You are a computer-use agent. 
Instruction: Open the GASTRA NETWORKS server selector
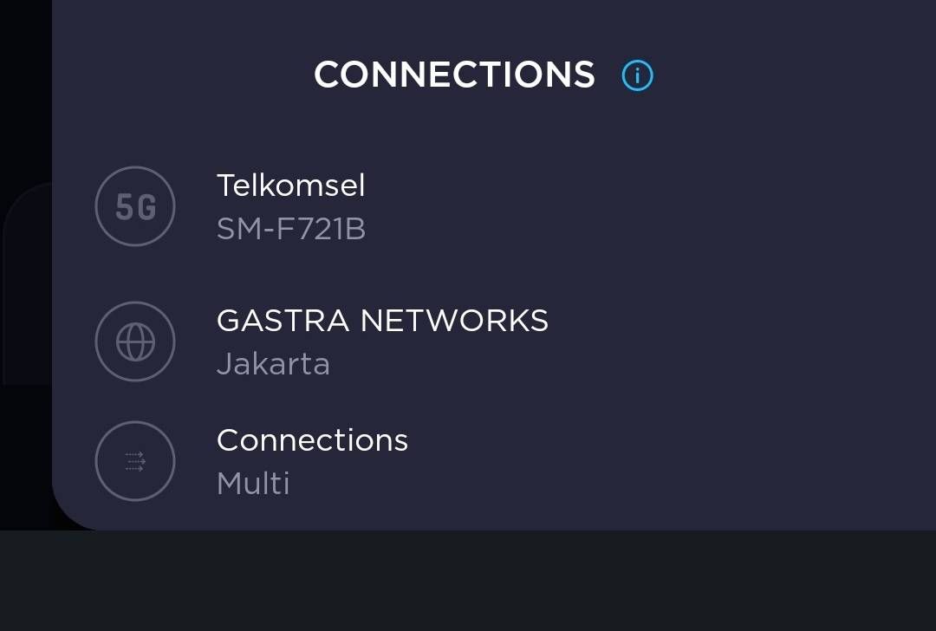382,320
